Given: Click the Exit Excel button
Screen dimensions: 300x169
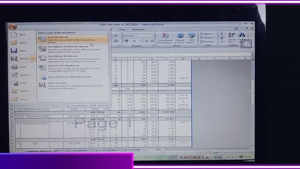Looking at the screenshot, I should 101,105.
